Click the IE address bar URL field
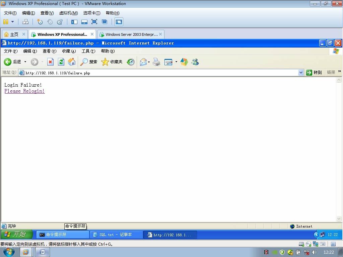The width and height of the screenshot is (343, 257). 161,73
